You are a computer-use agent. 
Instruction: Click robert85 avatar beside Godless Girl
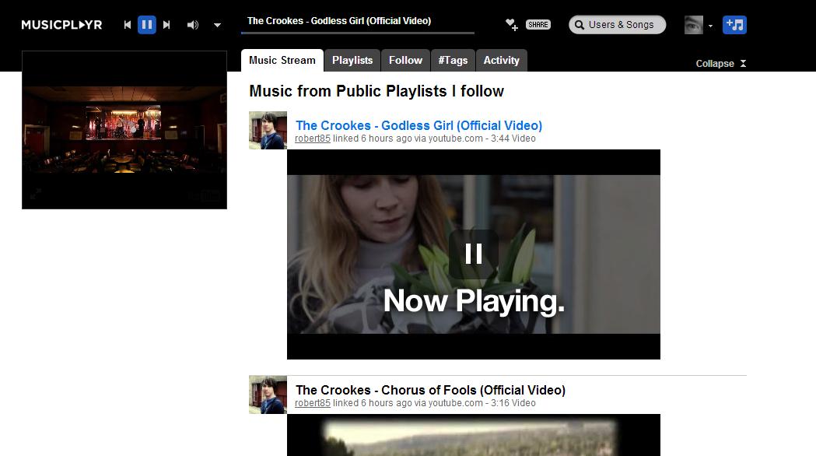coord(268,130)
